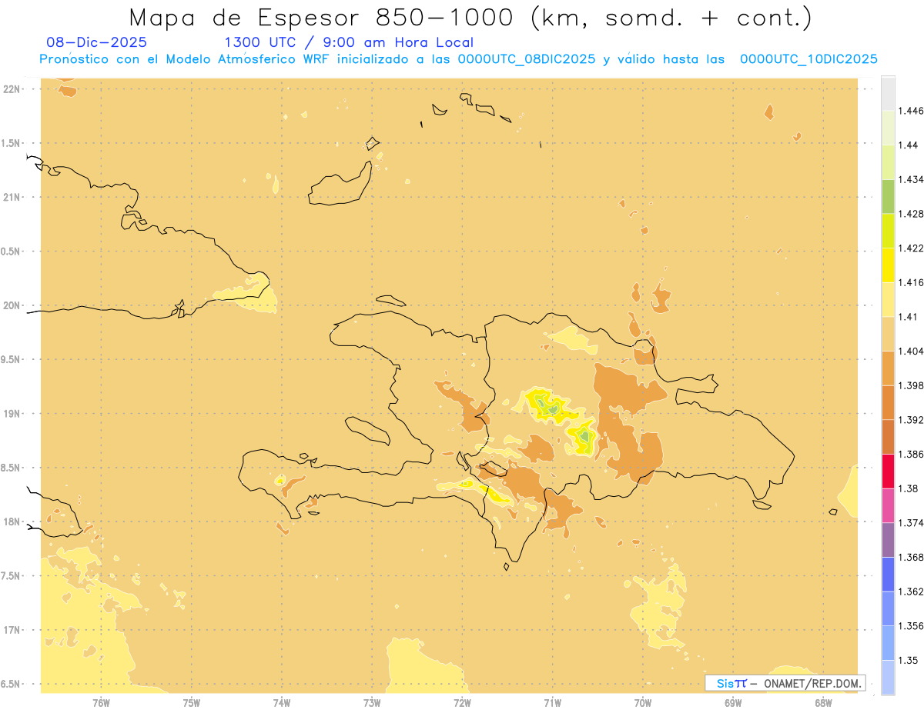Click the colorbar value 1.44

[x=909, y=145]
